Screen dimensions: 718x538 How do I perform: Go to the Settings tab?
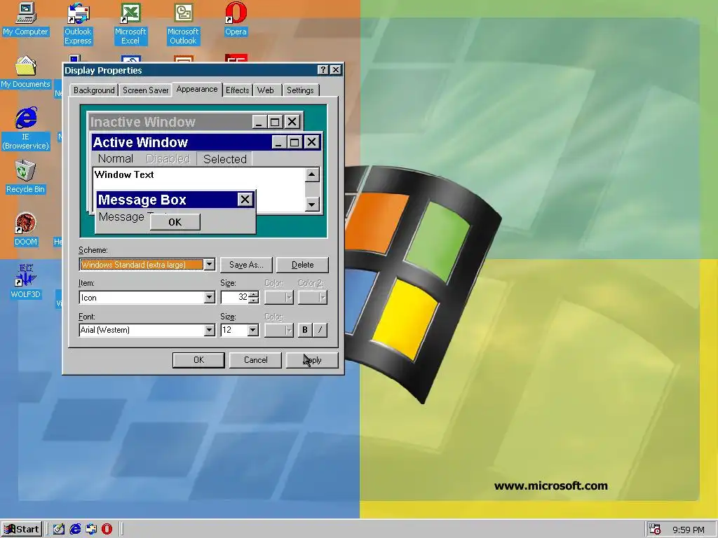coord(300,90)
